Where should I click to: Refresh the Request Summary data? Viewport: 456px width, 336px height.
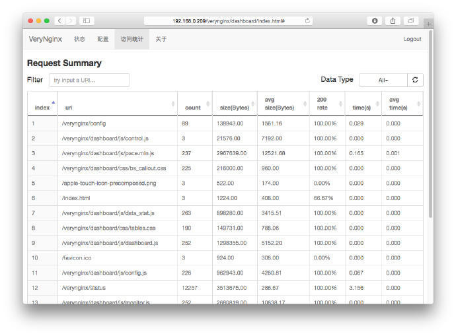[x=415, y=80]
